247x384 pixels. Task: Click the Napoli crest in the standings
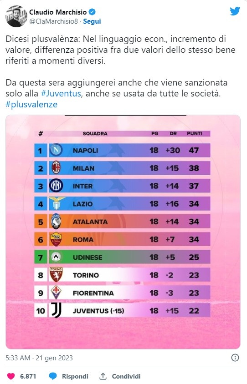point(56,150)
